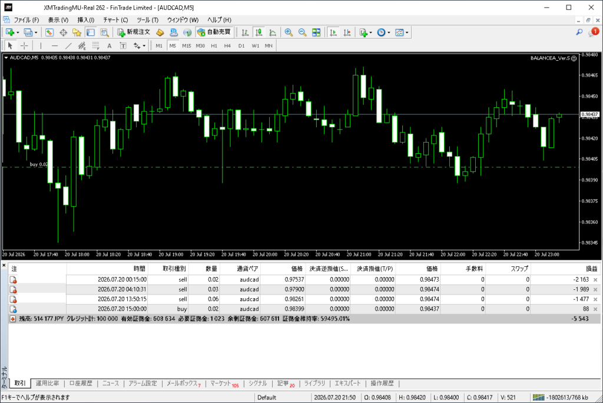603x403 pixels.
Task: Zoom in on the chart
Action: [289, 32]
